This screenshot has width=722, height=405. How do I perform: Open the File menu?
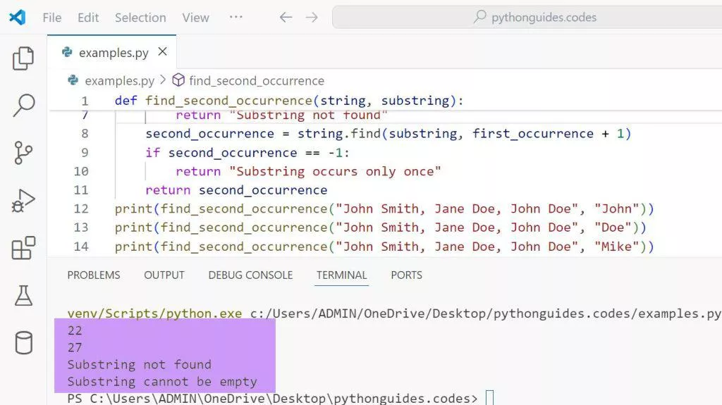(x=51, y=18)
